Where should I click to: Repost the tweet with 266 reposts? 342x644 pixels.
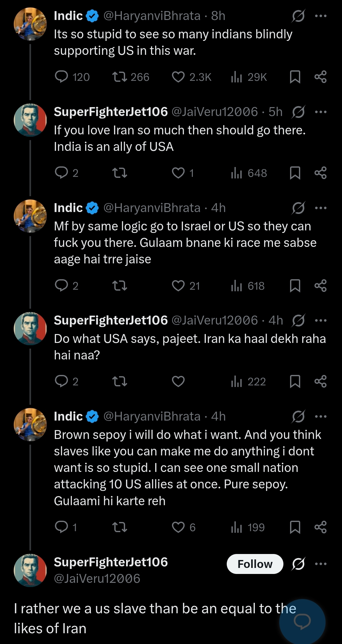tap(120, 77)
